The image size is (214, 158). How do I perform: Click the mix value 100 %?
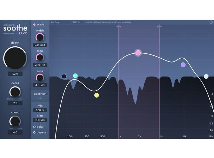[40, 110]
